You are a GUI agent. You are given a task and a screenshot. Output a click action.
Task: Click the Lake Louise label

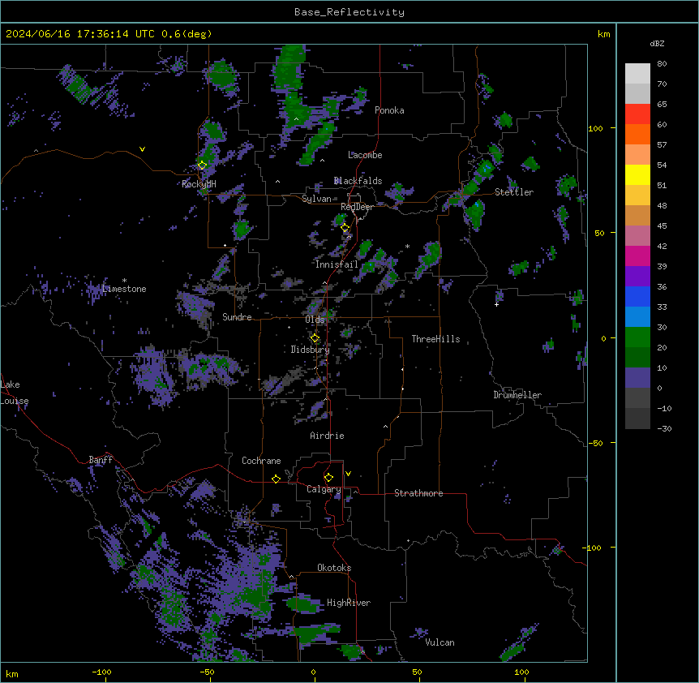[15, 393]
